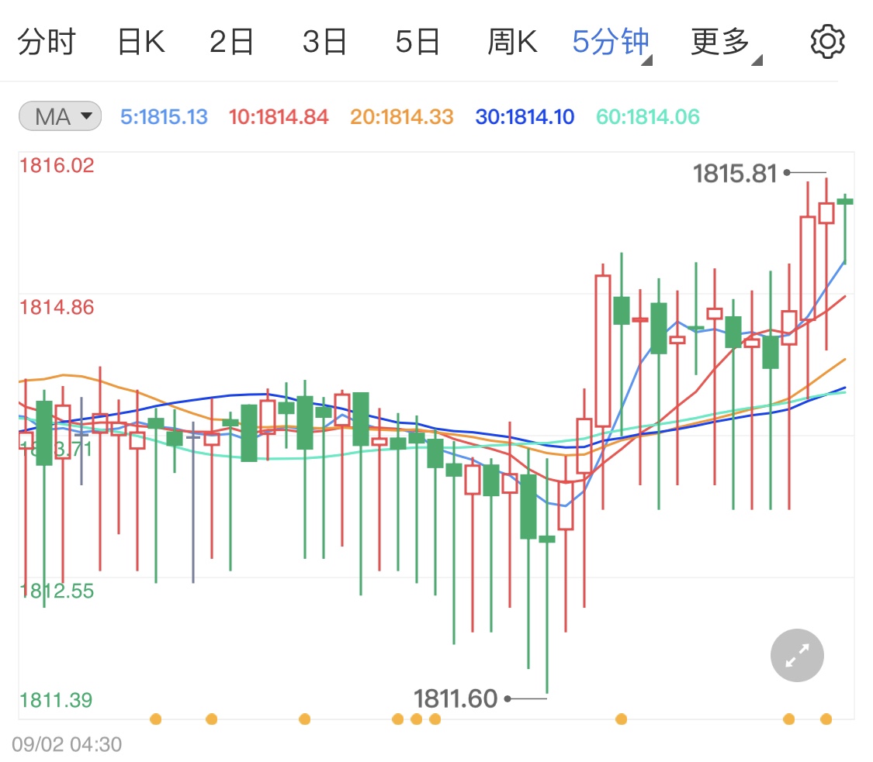The width and height of the screenshot is (873, 762).
Task: Switch to the 分时 tab
Action: [x=47, y=42]
